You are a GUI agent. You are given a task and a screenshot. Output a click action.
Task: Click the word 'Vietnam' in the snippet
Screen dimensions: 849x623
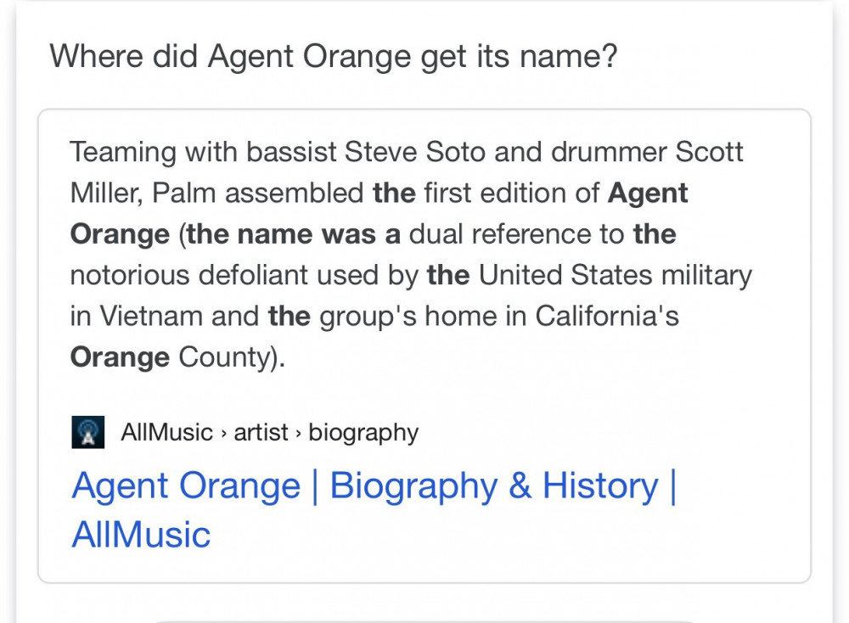coord(151,316)
